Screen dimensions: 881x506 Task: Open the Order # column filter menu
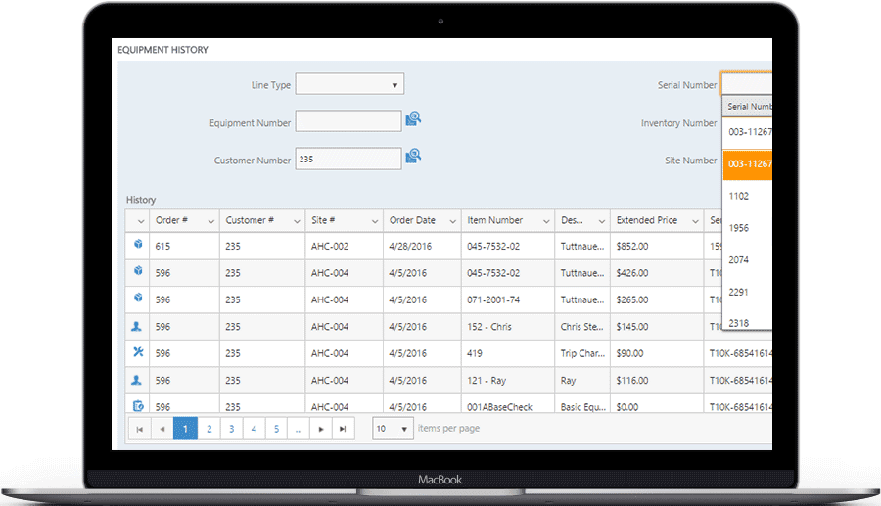pos(211,221)
